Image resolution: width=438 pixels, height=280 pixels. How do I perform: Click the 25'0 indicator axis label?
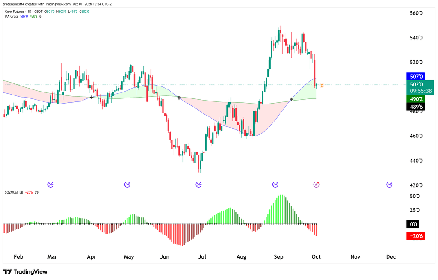(414, 210)
